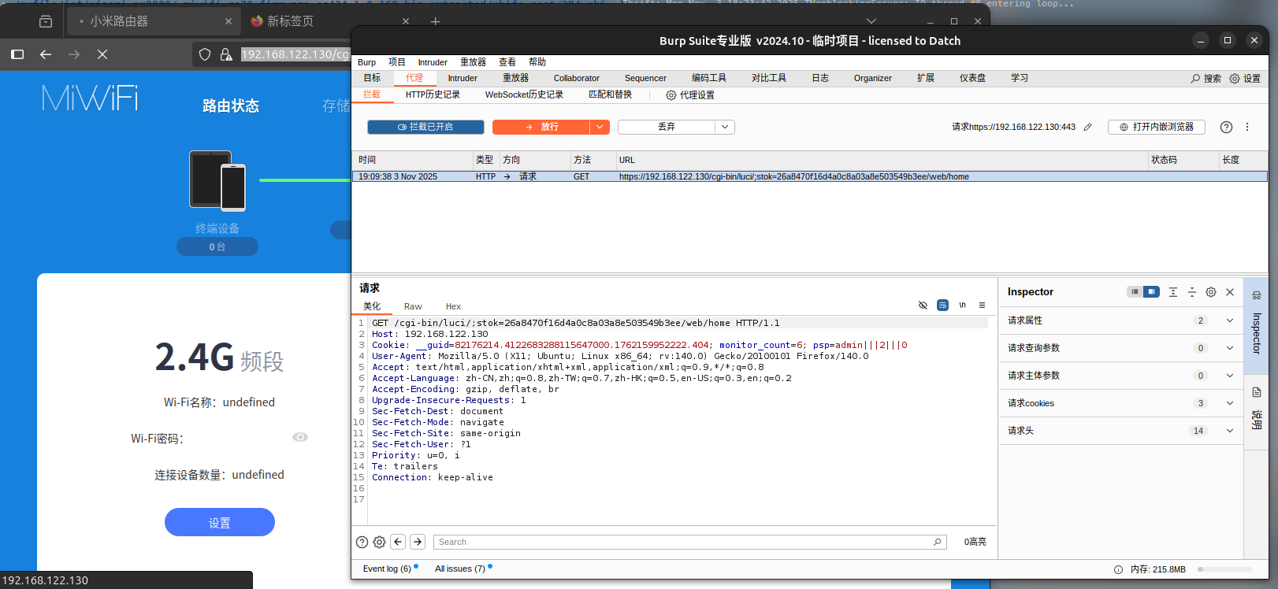Click the blue 设置 button on router page
This screenshot has height=589, width=1278.
click(219, 523)
